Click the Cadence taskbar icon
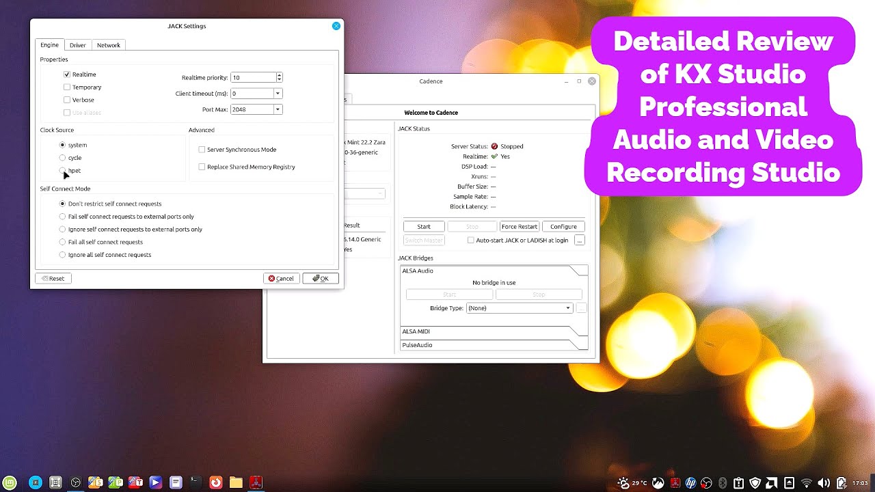 [256, 482]
